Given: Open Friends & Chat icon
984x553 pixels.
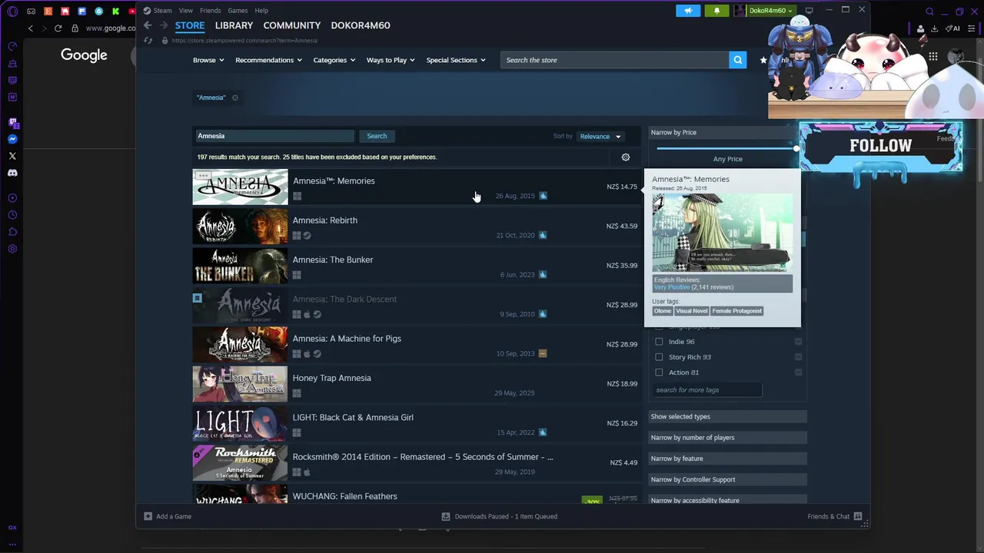Looking at the screenshot, I should click(x=858, y=516).
